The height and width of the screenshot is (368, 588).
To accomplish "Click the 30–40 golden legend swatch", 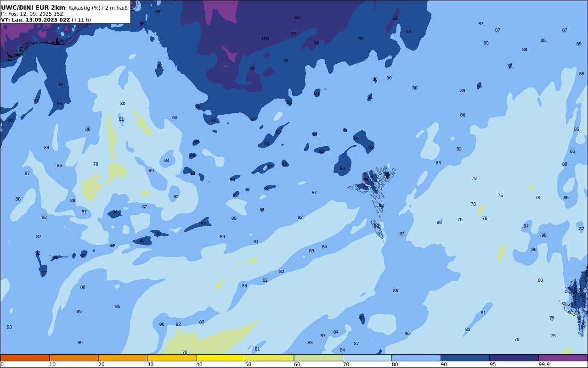I will click(x=171, y=357).
